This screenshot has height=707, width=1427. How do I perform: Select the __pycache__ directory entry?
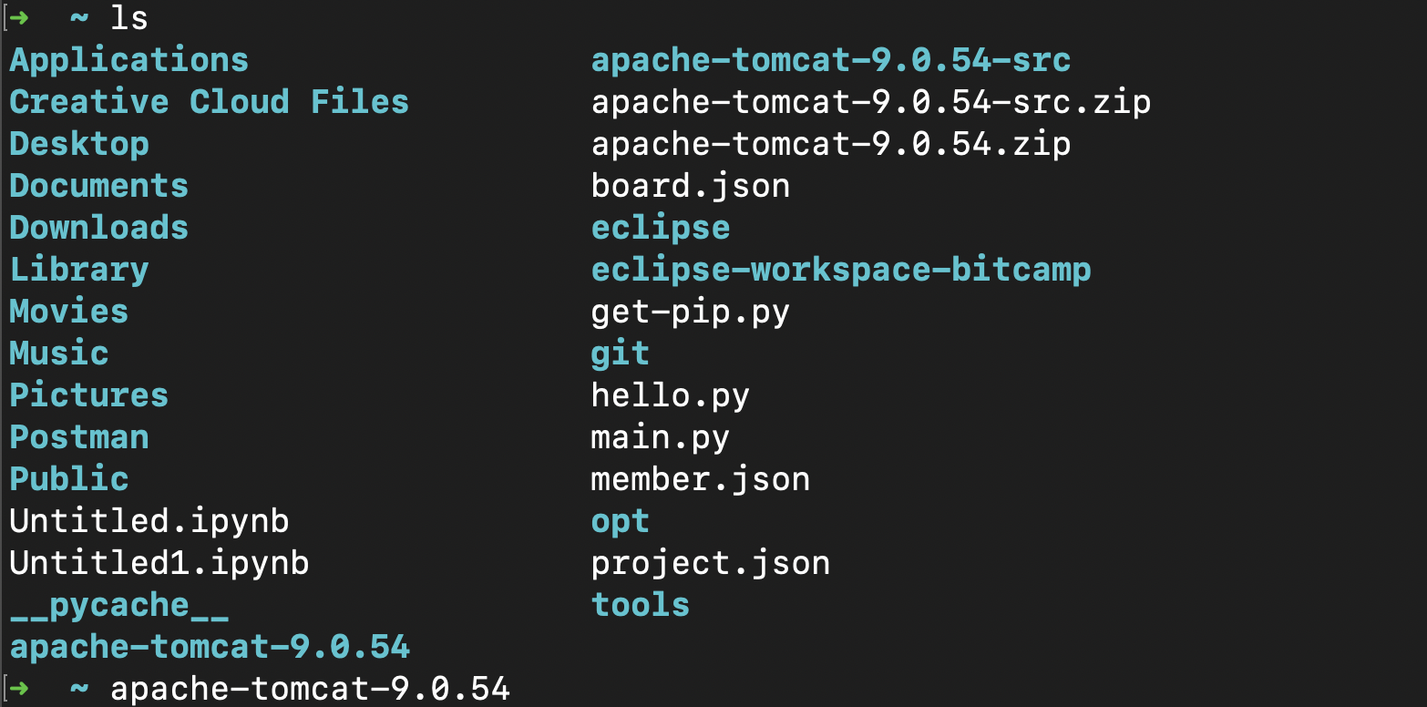click(118, 605)
